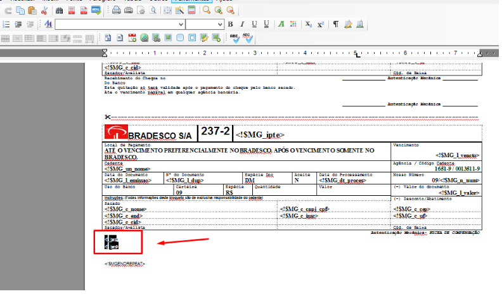Click the tab stop marker on the ruler
The image size is (502, 296).
pyautogui.click(x=357, y=55)
